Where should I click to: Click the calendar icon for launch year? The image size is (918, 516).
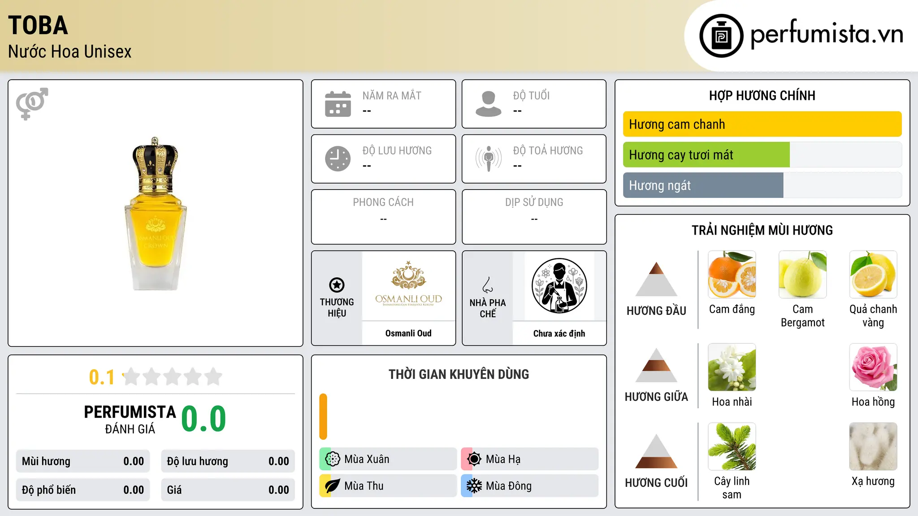coord(338,104)
